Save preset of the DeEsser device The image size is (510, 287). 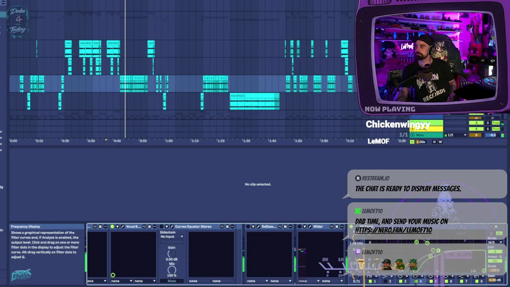pos(285,226)
